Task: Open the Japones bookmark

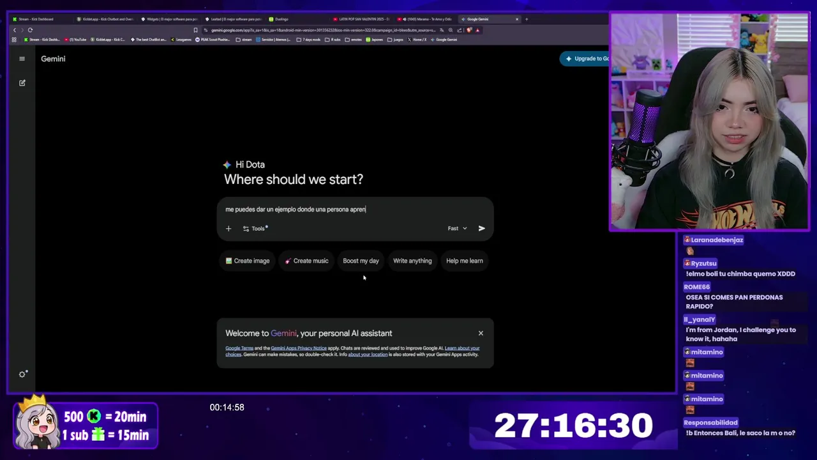Action: pos(374,40)
